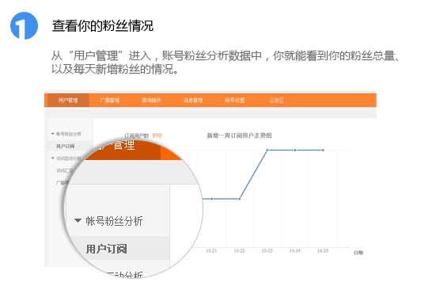Collapse the small 访问互动分析 sidebar arrow
The image size is (436, 301).
pyautogui.click(x=53, y=158)
